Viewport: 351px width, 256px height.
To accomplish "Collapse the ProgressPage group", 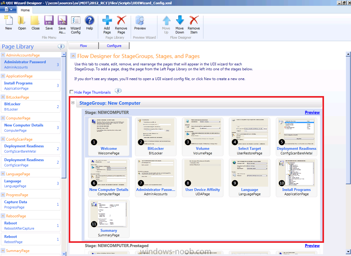I will [3, 195].
